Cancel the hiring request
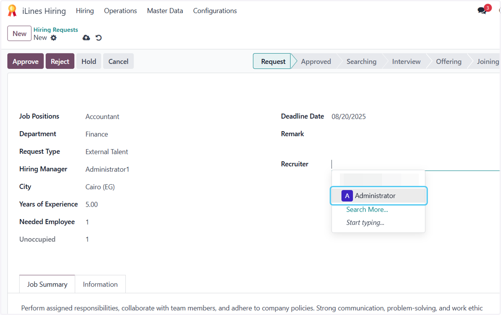 click(x=119, y=61)
